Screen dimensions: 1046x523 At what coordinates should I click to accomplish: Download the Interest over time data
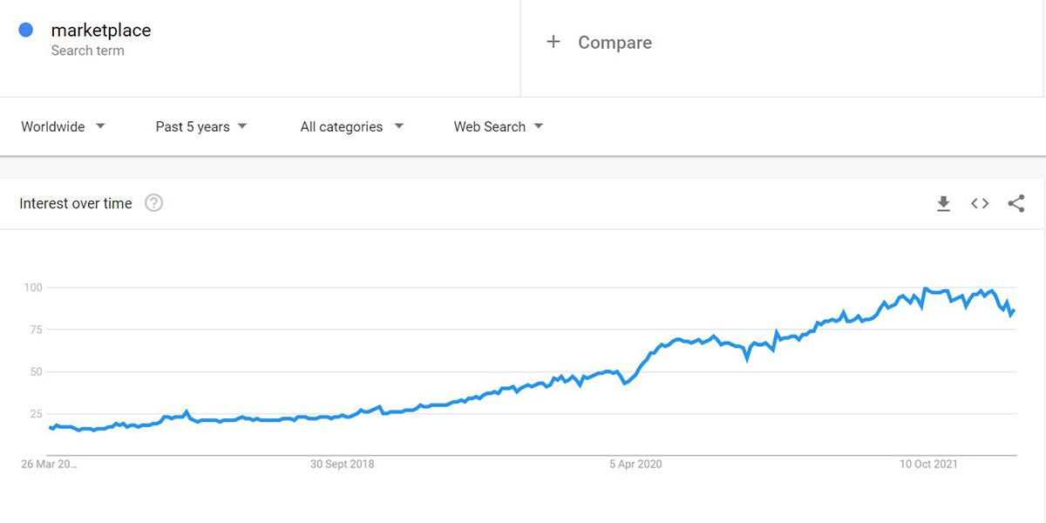[943, 204]
